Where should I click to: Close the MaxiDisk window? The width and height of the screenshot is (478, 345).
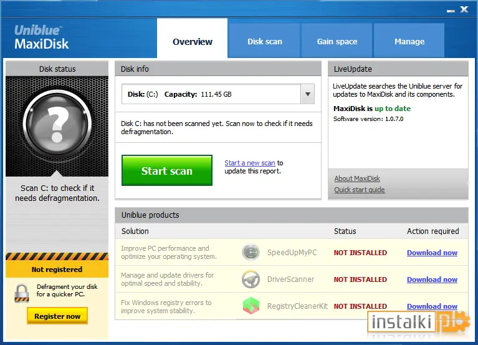(464, 9)
